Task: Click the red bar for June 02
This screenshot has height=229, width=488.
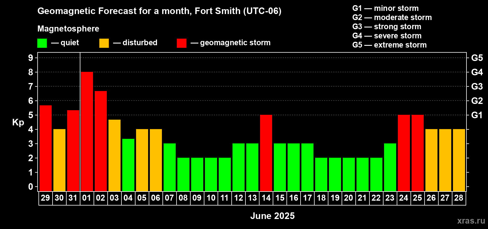Action: coord(100,141)
